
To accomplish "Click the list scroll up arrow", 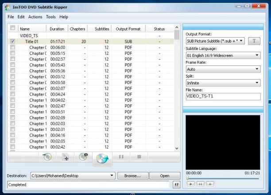I will click(x=177, y=27).
